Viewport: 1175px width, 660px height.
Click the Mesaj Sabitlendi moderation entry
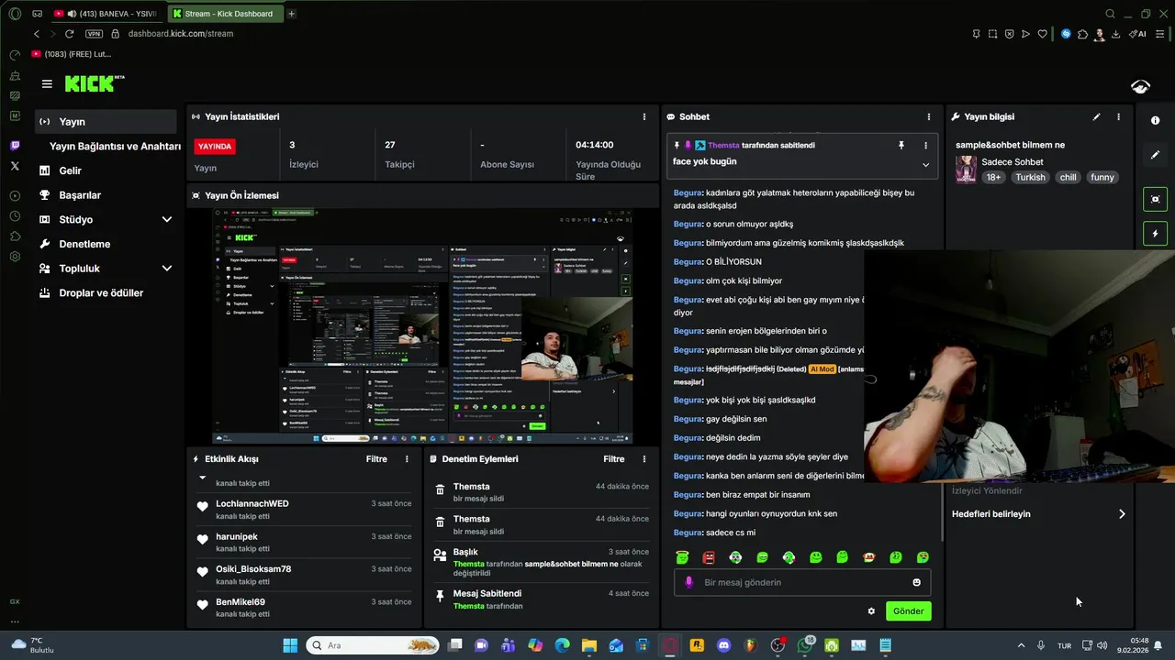[542, 599]
